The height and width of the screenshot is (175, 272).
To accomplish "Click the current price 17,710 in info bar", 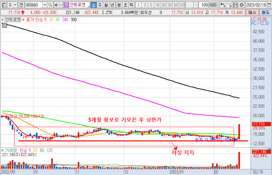I will tap(14, 12).
